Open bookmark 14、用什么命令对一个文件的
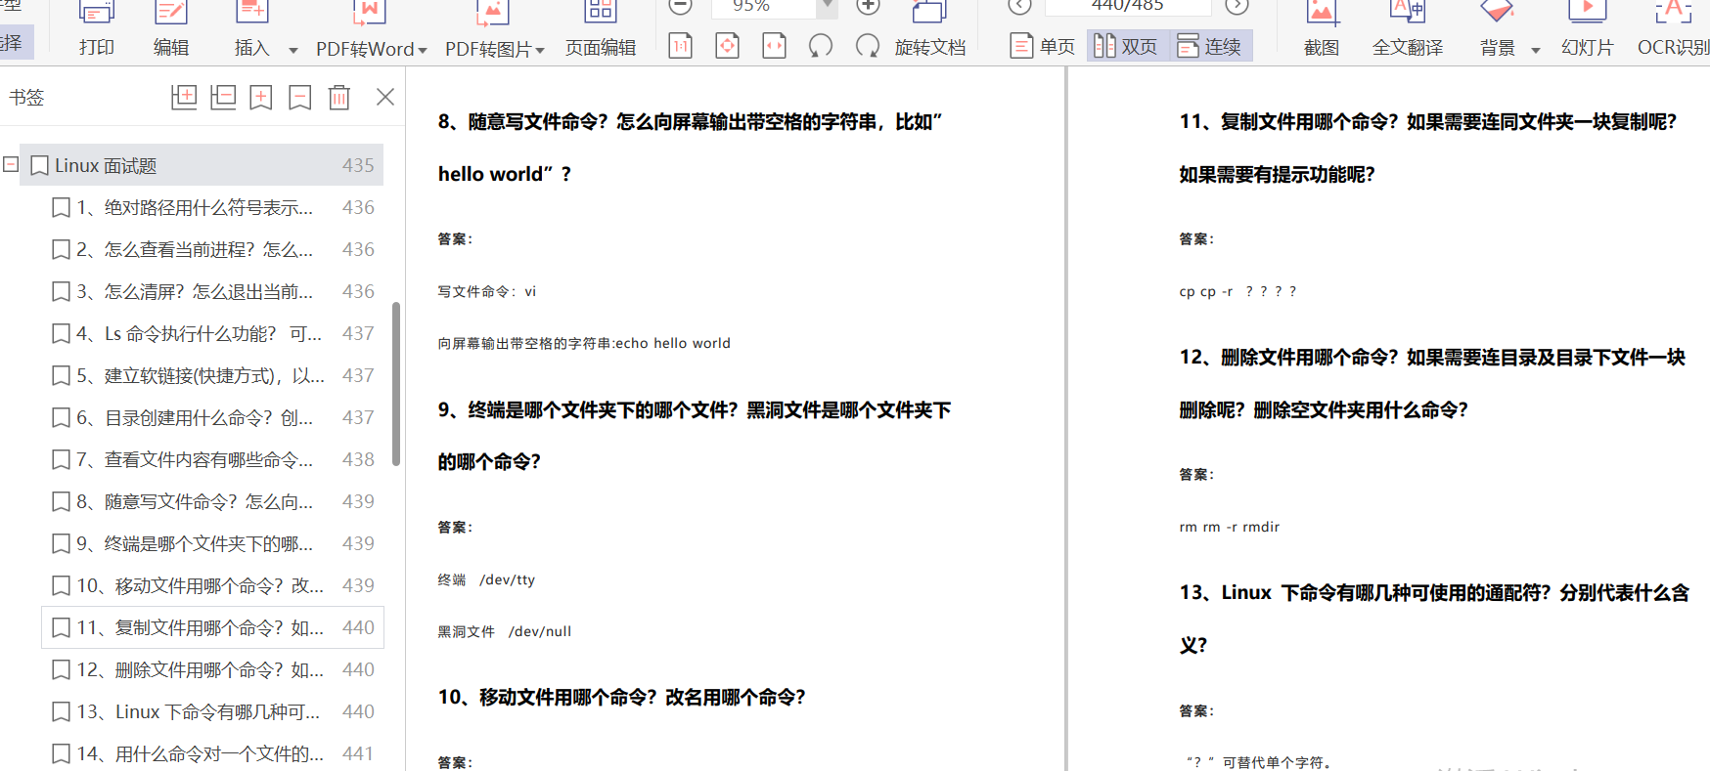Image resolution: width=1710 pixels, height=771 pixels. tap(212, 753)
